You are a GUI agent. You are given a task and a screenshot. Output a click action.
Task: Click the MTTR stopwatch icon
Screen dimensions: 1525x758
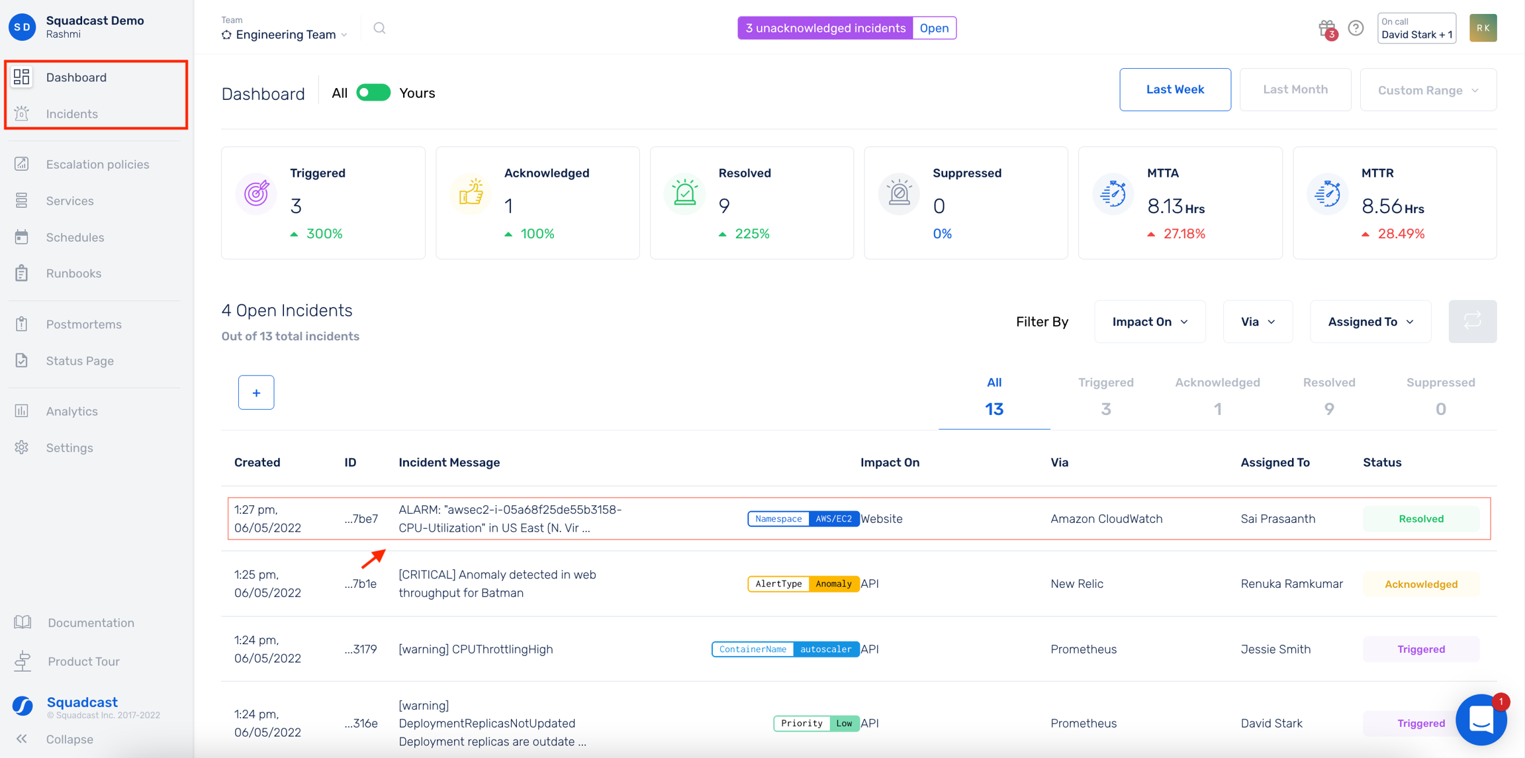coord(1328,193)
